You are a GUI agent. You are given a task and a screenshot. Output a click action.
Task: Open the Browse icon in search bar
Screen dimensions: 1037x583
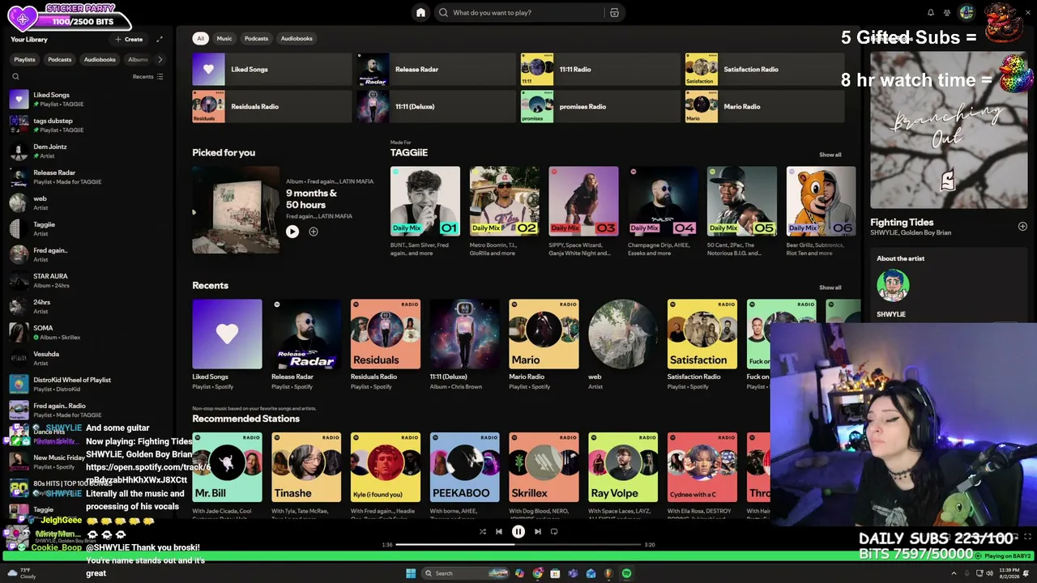coord(614,13)
